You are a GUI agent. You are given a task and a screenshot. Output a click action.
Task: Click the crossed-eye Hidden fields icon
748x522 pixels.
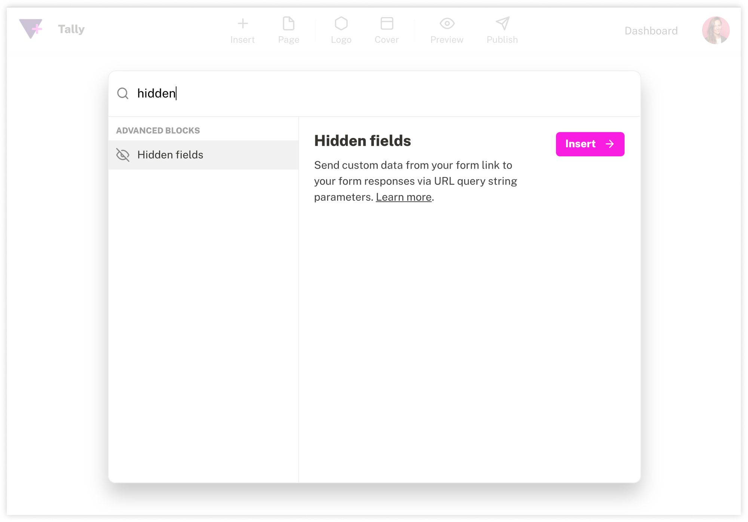click(x=123, y=155)
